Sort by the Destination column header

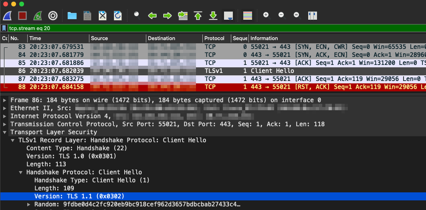(x=174, y=38)
